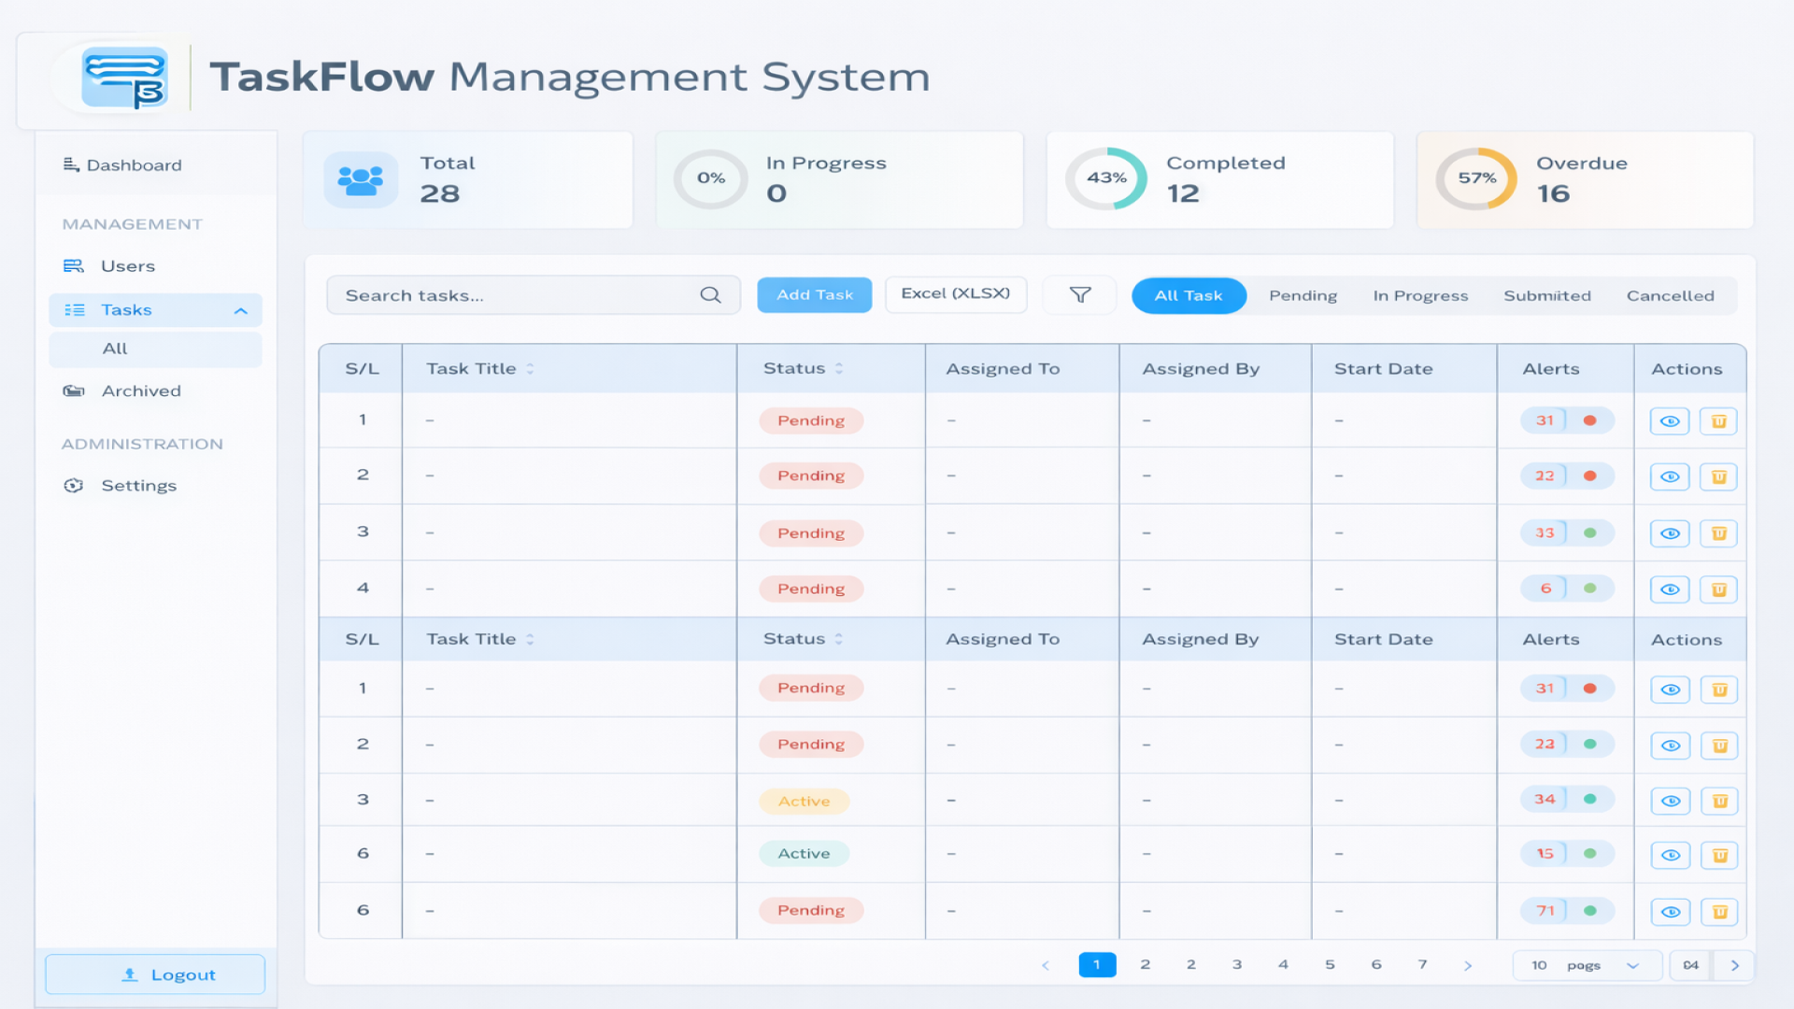Open the Users sidebar item

[x=127, y=266]
